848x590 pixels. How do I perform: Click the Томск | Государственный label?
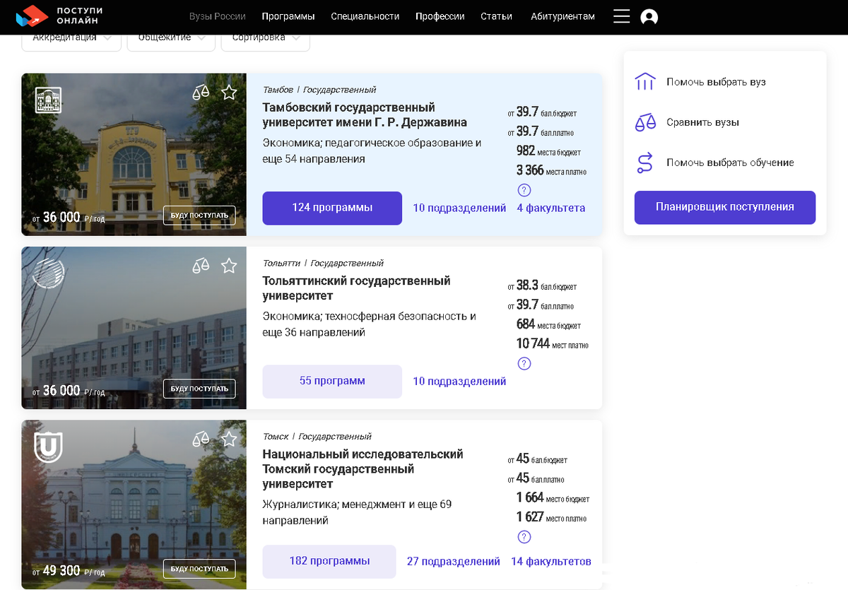[317, 437]
